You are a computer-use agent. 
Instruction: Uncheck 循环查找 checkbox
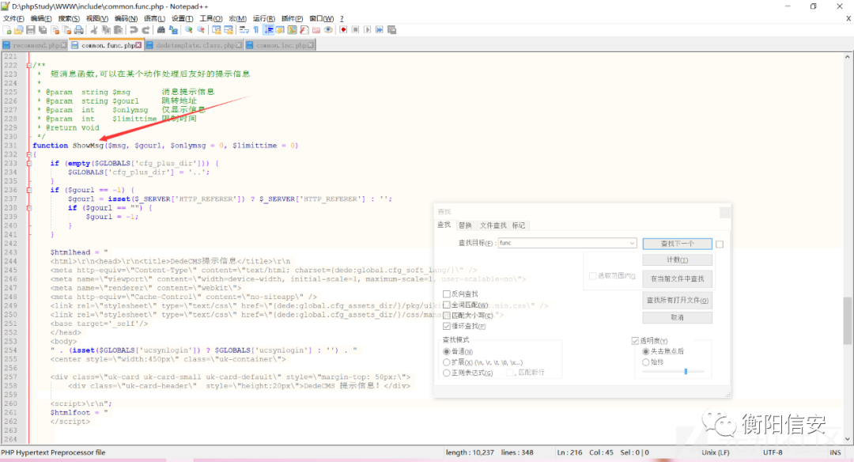(447, 327)
